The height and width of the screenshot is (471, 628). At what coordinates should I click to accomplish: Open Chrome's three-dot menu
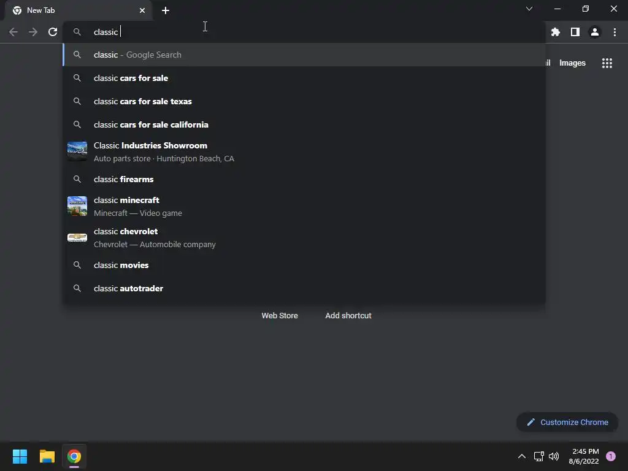click(615, 32)
